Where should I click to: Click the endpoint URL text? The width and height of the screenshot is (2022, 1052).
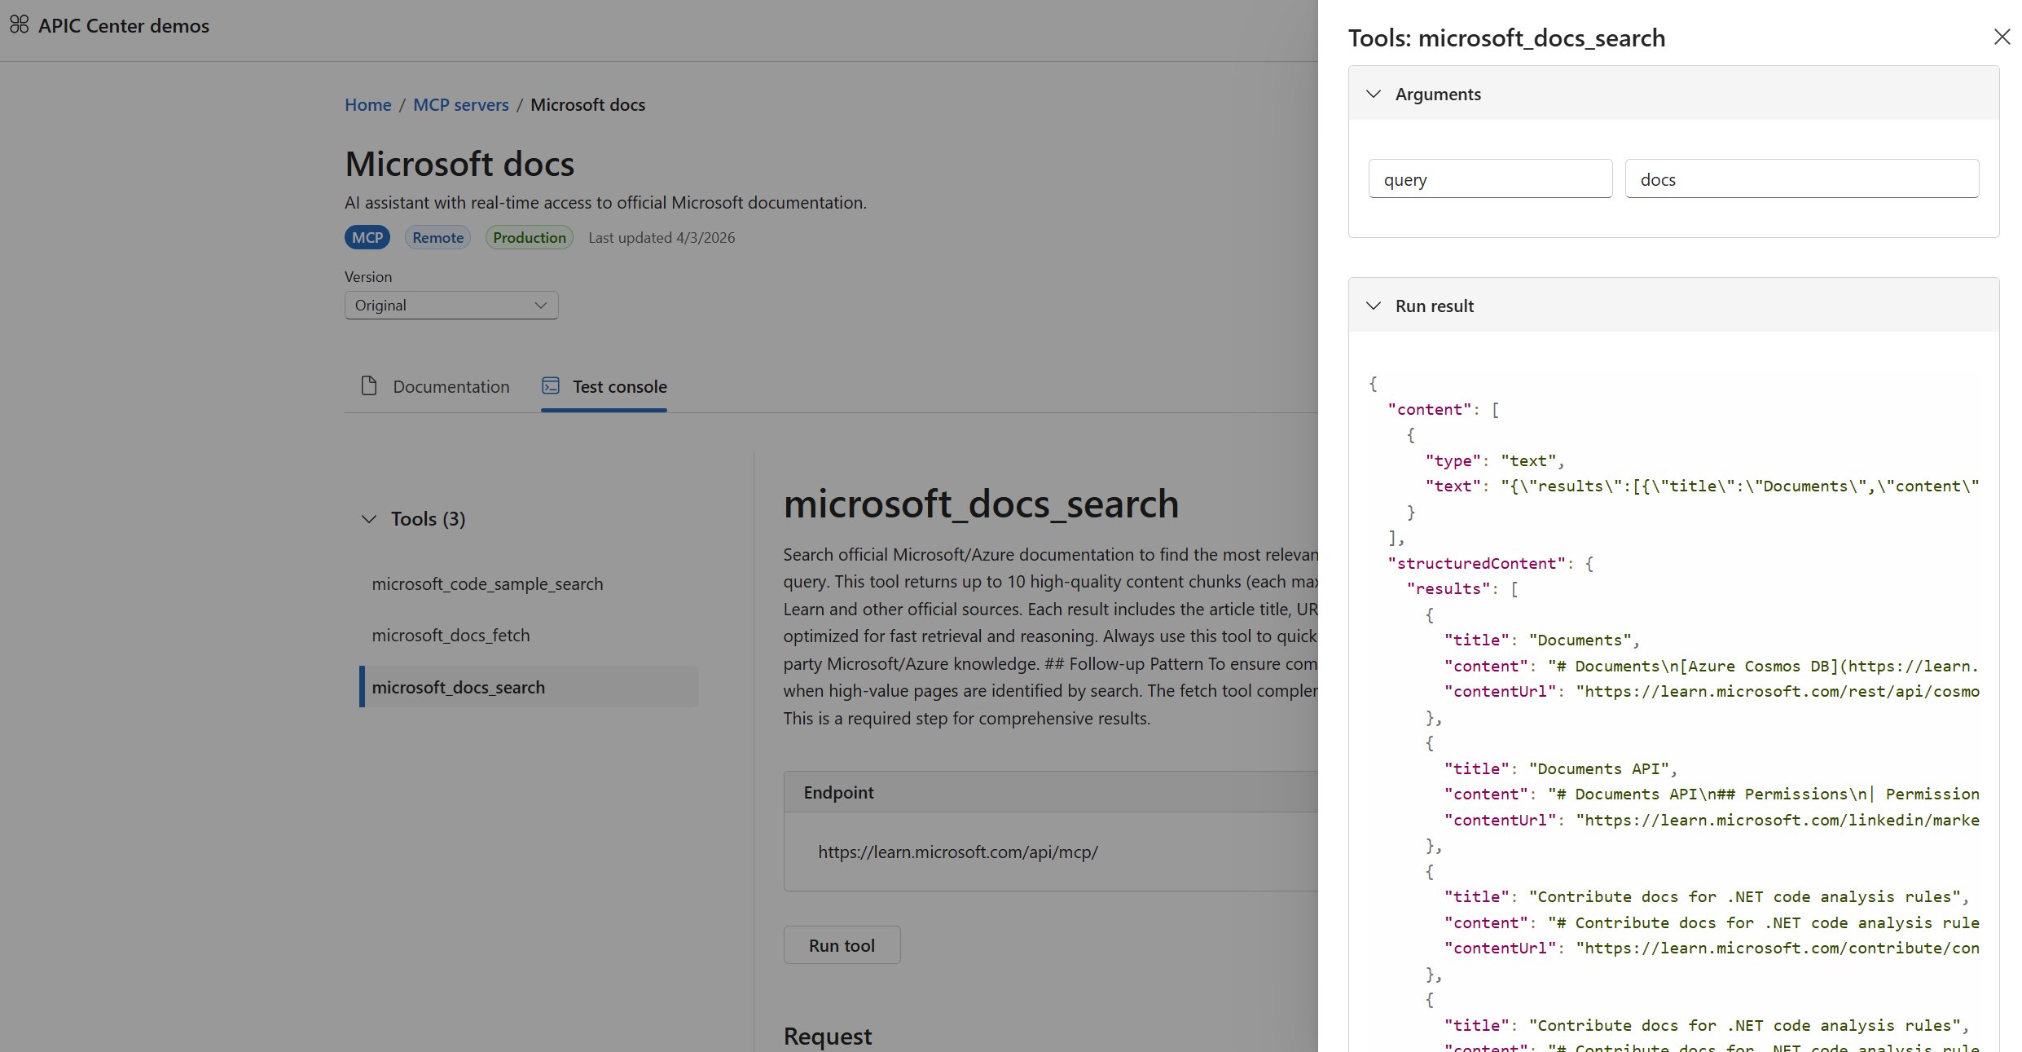coord(958,852)
